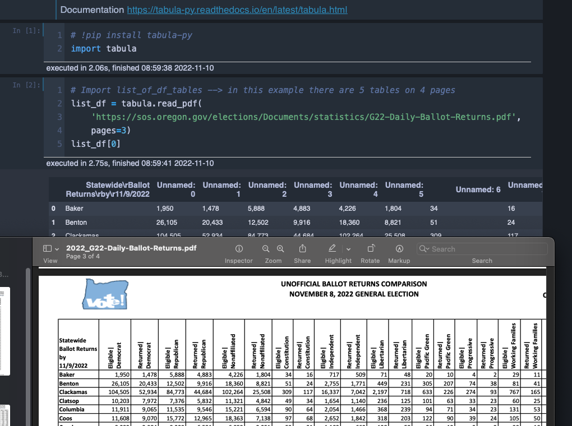Click the Benton row in dataframe output
Screen dimensions: 572x426
[296, 222]
